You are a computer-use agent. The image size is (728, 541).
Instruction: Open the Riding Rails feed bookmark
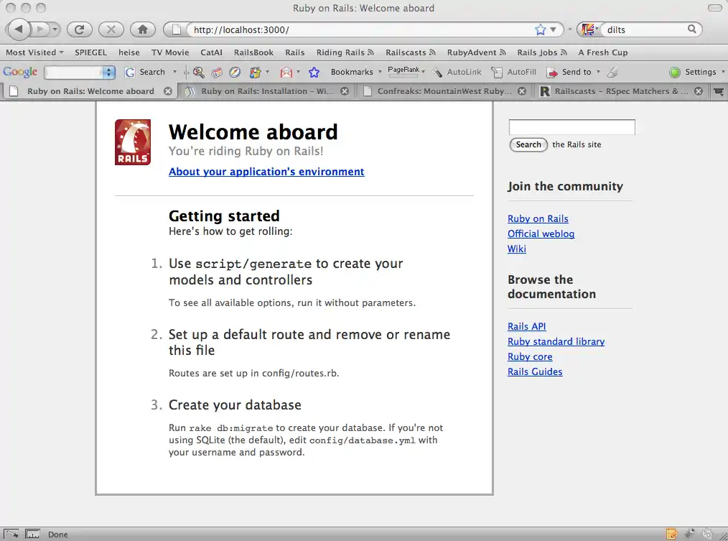point(345,52)
